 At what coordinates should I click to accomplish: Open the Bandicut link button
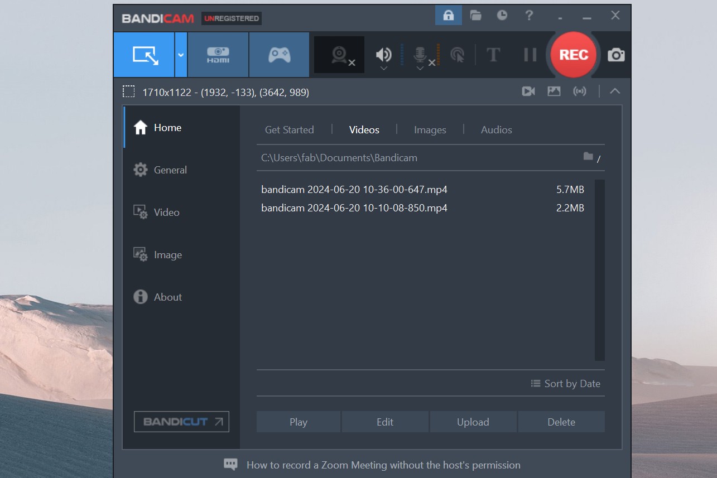pos(181,422)
